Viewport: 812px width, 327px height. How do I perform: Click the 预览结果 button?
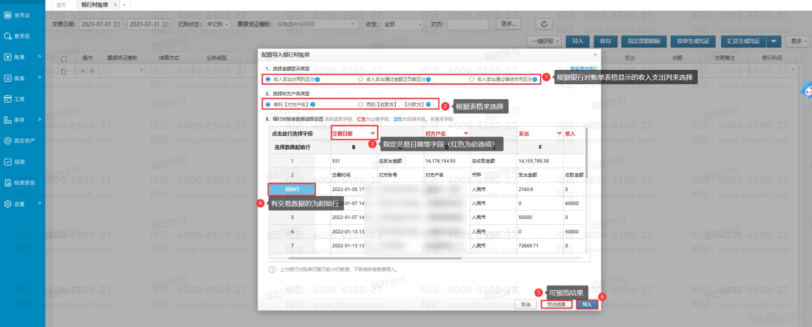click(x=556, y=305)
